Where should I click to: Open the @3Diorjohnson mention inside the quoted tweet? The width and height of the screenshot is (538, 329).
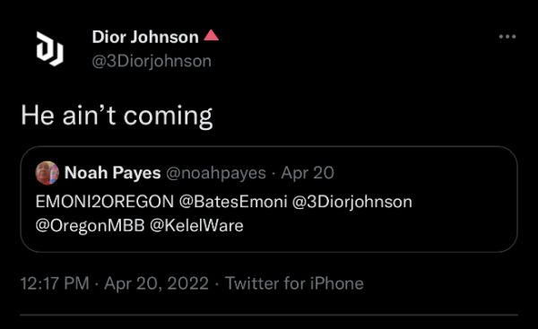click(x=352, y=202)
